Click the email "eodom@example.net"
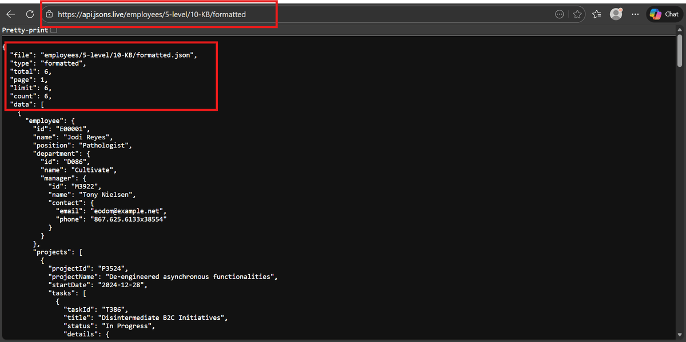This screenshot has width=686, height=342. pyautogui.click(x=127, y=212)
